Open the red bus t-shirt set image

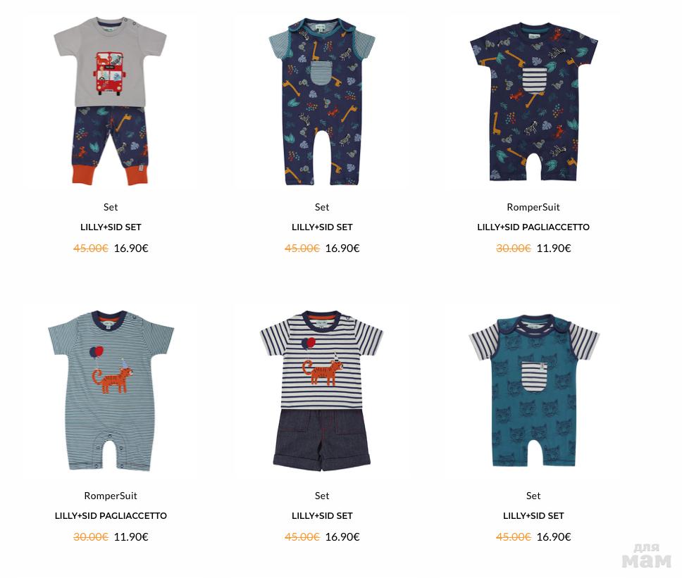click(x=111, y=101)
